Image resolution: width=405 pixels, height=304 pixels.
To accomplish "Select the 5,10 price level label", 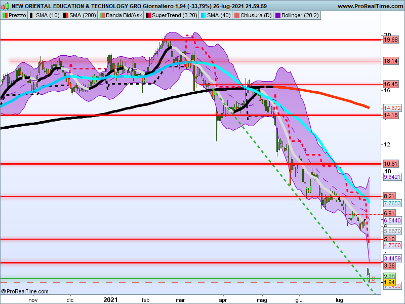I will 389,239.
